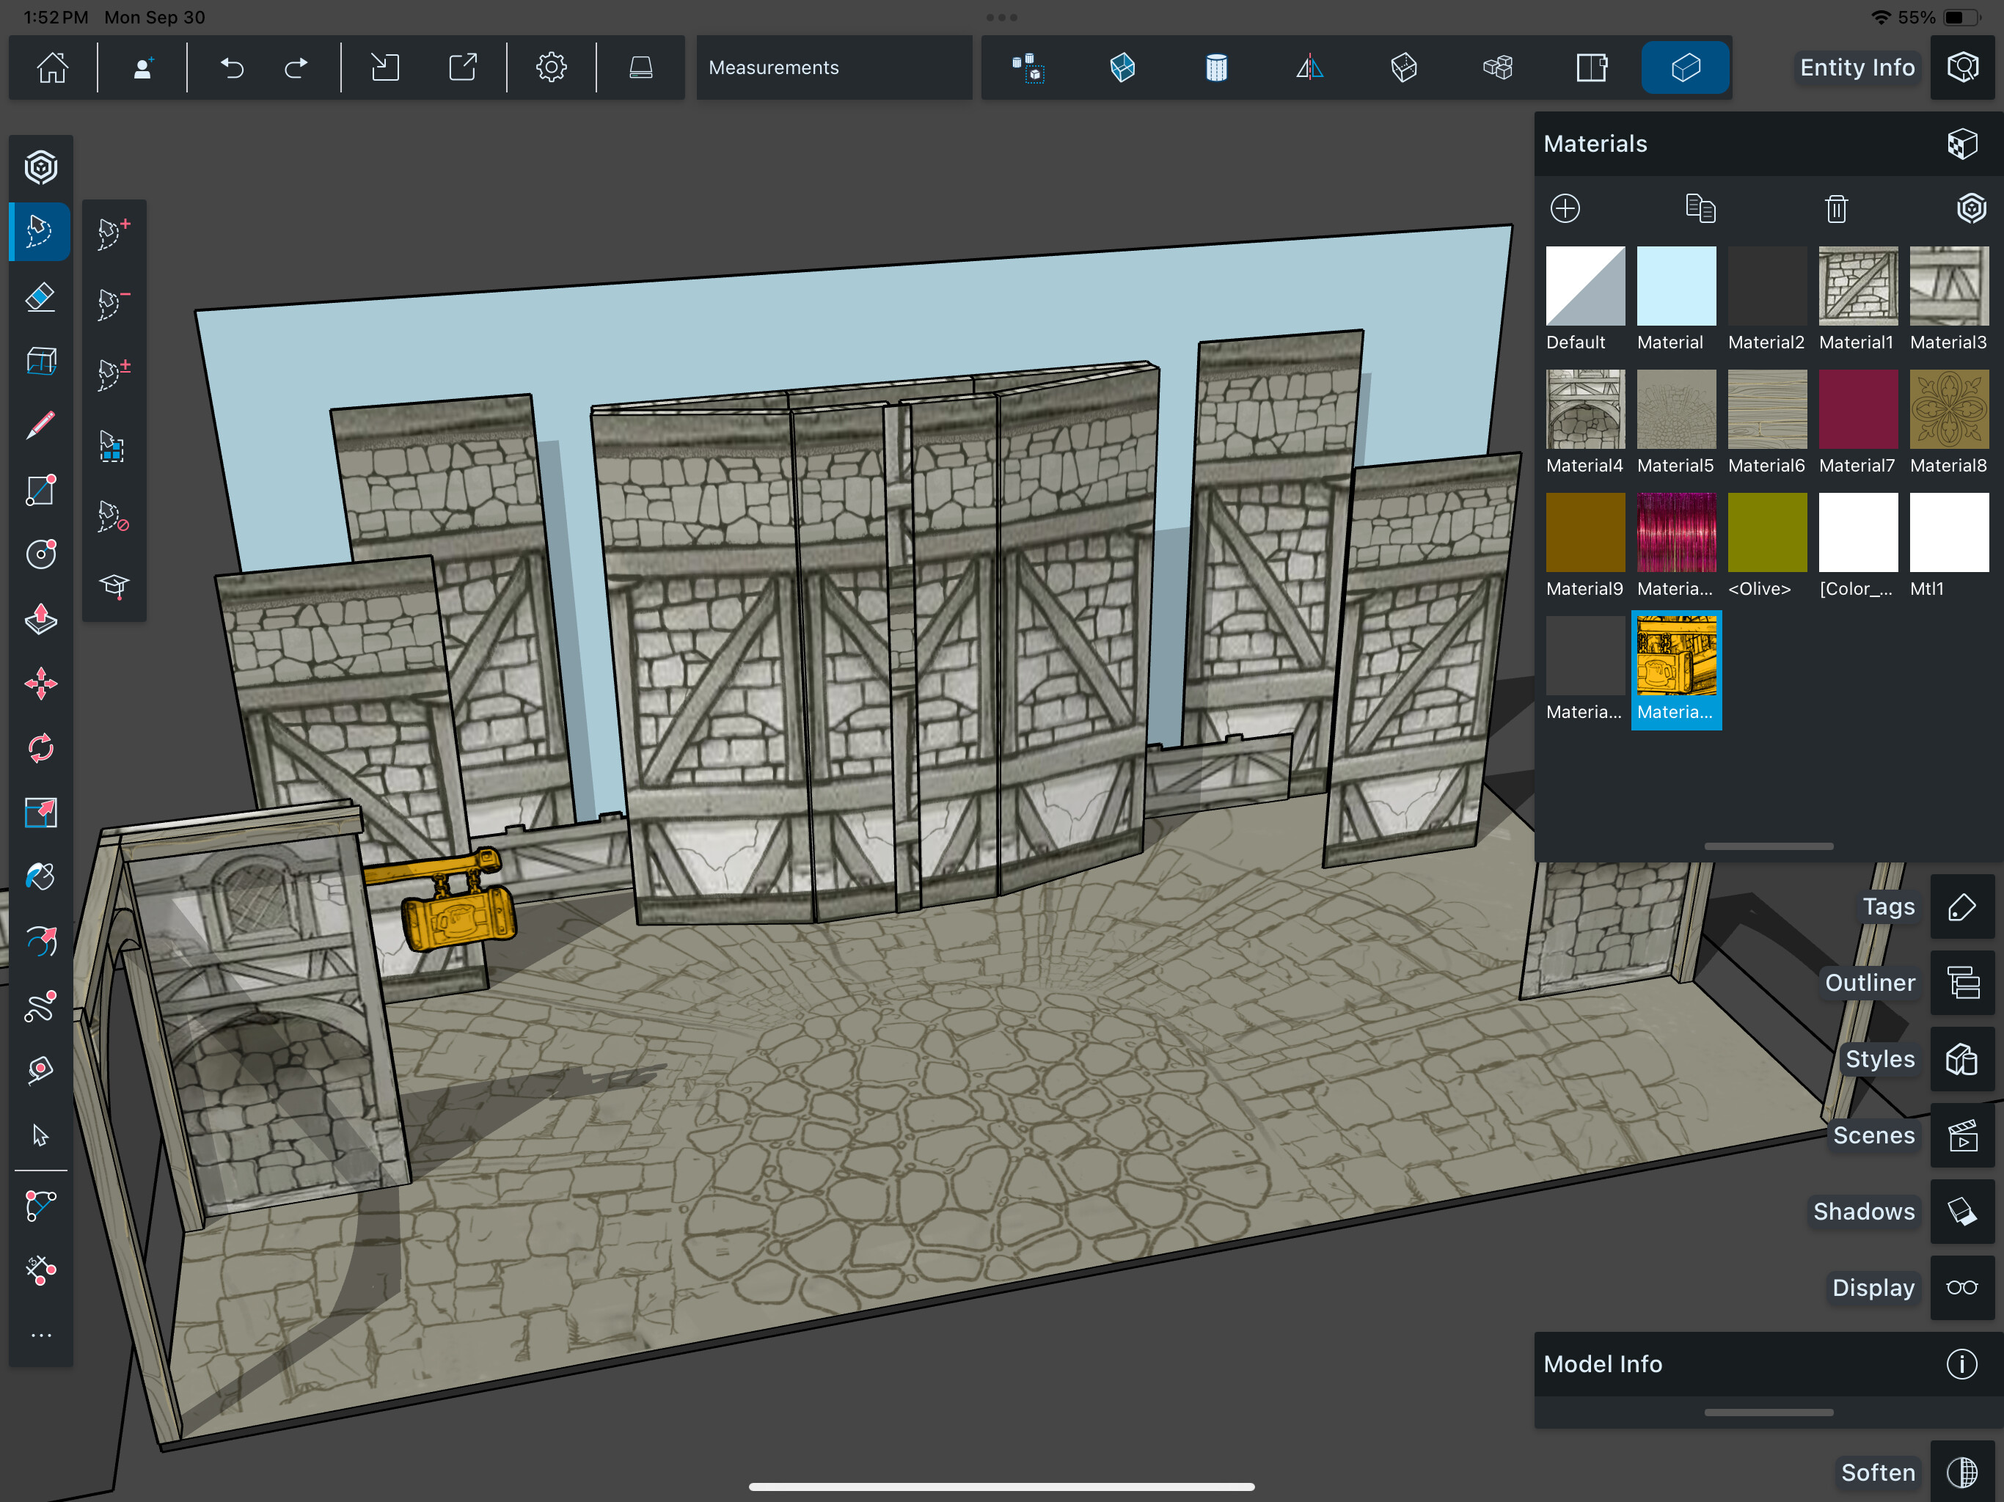
Task: Choose the Push/Pull tool
Action: tap(41, 620)
